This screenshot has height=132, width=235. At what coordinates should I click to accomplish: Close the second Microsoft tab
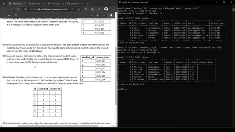pos(44,4)
